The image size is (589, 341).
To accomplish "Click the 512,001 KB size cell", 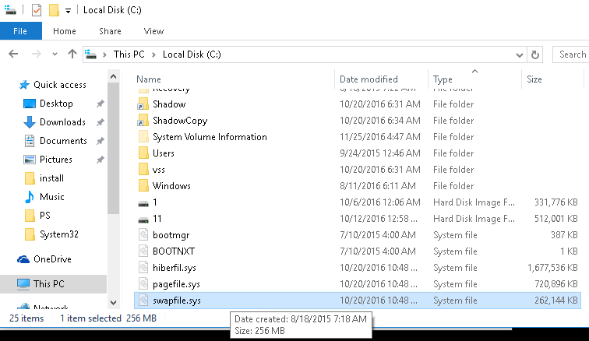I will pos(556,219).
